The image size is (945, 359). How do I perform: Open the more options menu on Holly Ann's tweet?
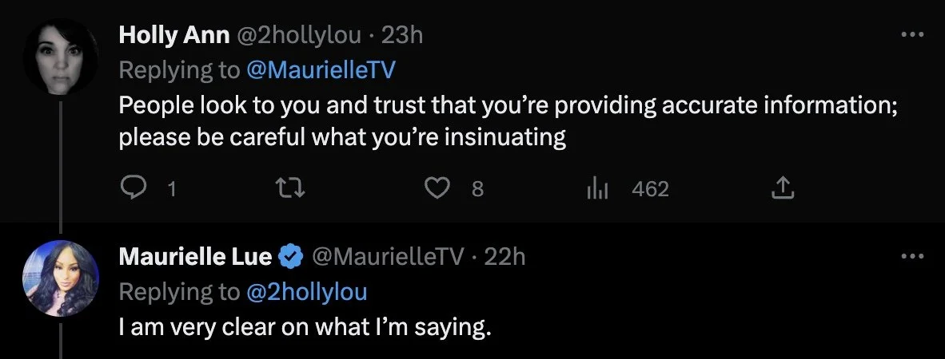click(x=912, y=35)
